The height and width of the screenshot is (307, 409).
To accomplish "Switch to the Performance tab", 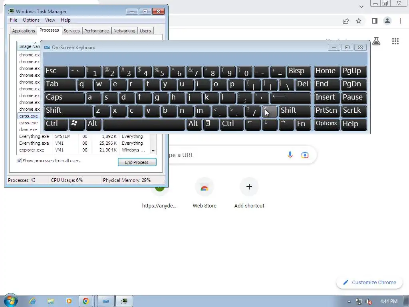I will (97, 31).
